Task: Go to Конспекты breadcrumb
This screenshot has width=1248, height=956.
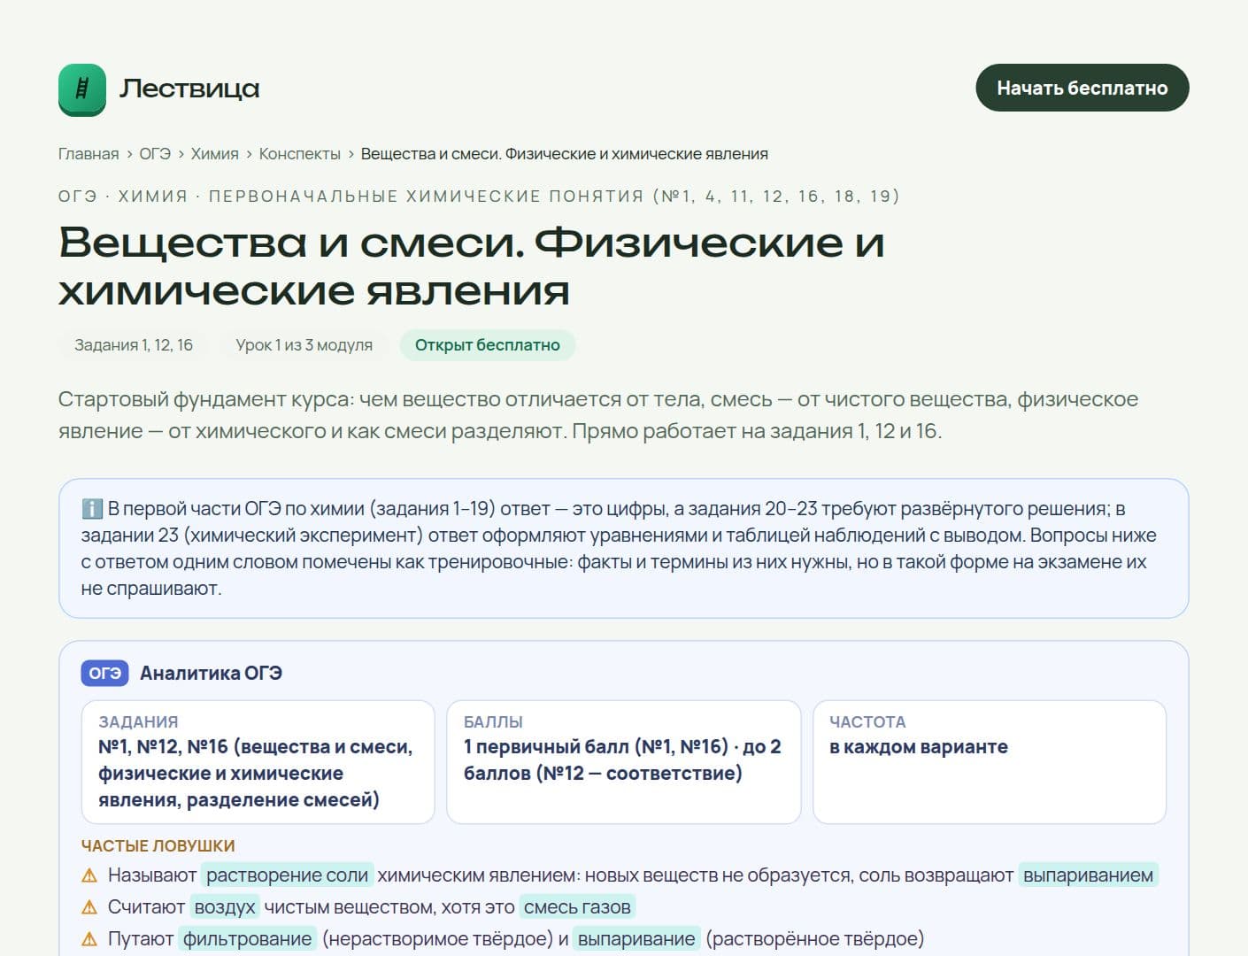Action: [300, 154]
